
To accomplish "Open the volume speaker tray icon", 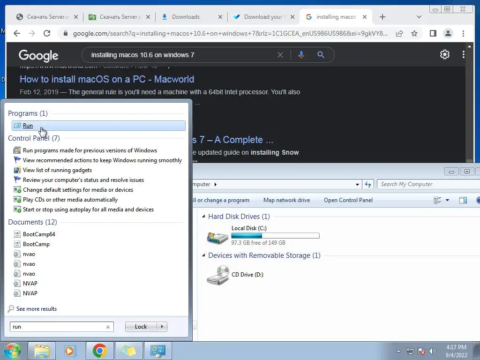I will coord(433,351).
